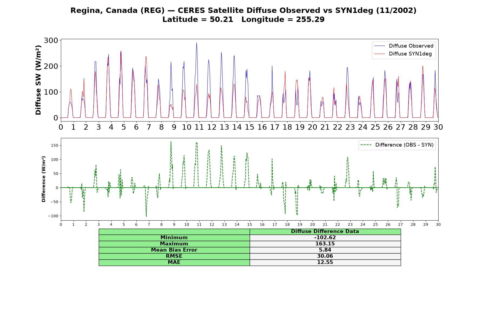This screenshot has height=324, width=487.
Task: Click the Latitude and Longitude subtitle
Action: point(243,19)
